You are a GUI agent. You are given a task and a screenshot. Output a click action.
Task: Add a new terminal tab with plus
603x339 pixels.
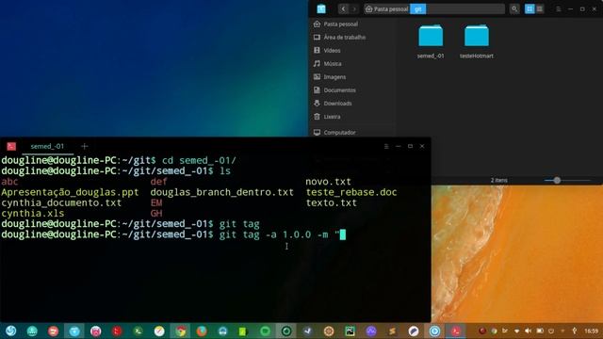[x=84, y=147]
